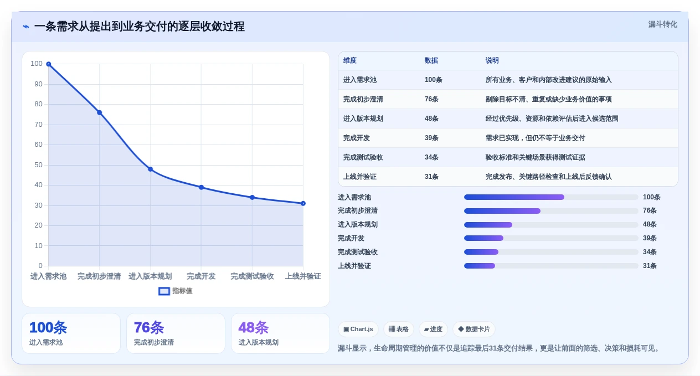Click the chart point for 进入需求池
This screenshot has height=376, width=700.
click(49, 64)
